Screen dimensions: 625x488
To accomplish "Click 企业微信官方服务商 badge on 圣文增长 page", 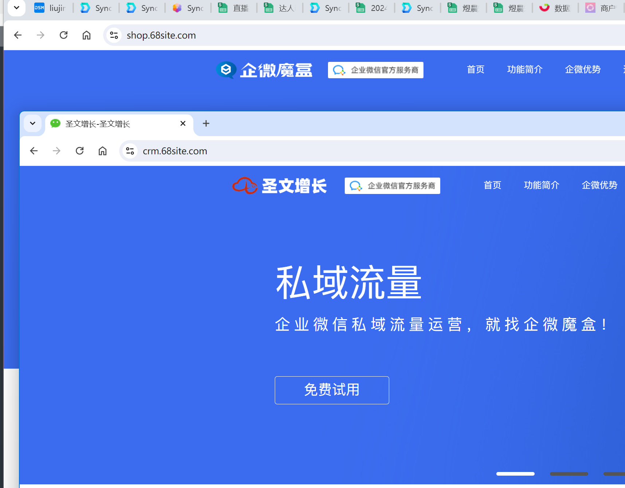I will click(x=392, y=186).
